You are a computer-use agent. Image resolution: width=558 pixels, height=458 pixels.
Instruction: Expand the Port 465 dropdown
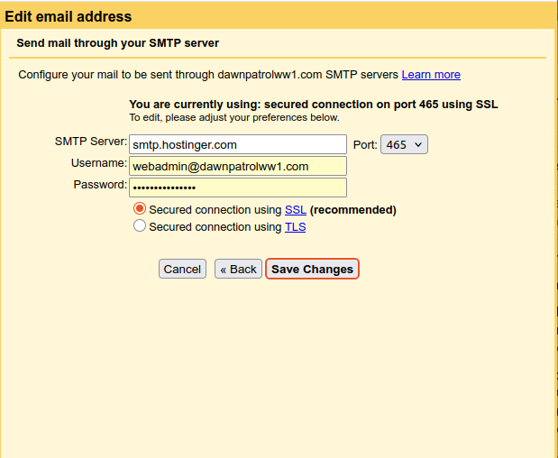click(404, 144)
